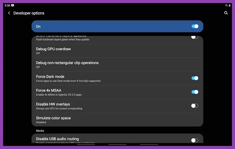Turn off the Developer options master switch

coord(195,26)
